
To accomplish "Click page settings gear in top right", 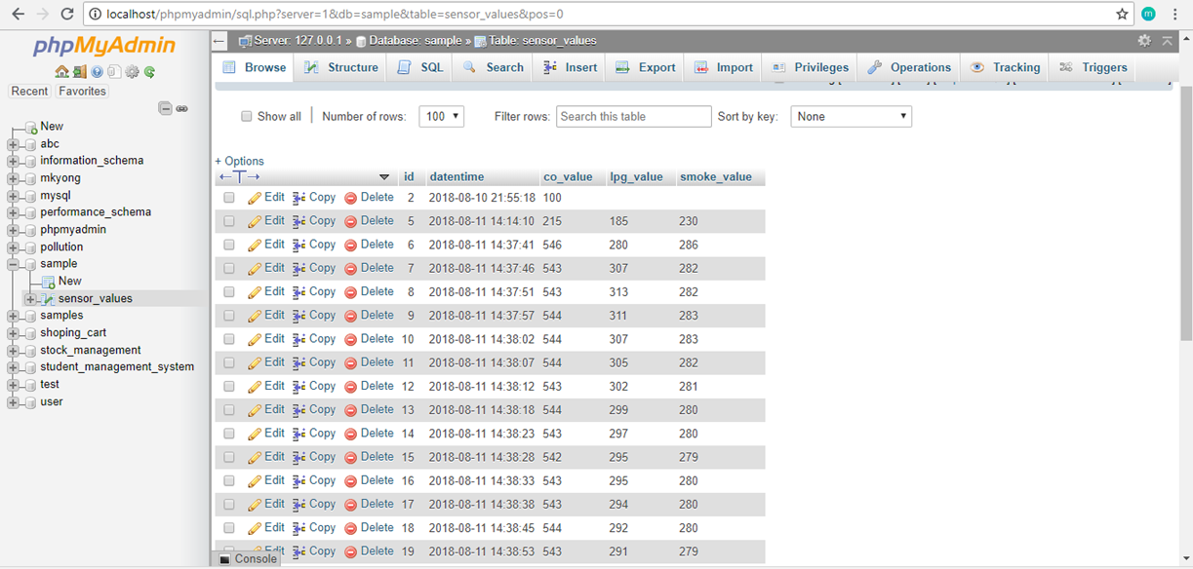I will [x=1144, y=40].
